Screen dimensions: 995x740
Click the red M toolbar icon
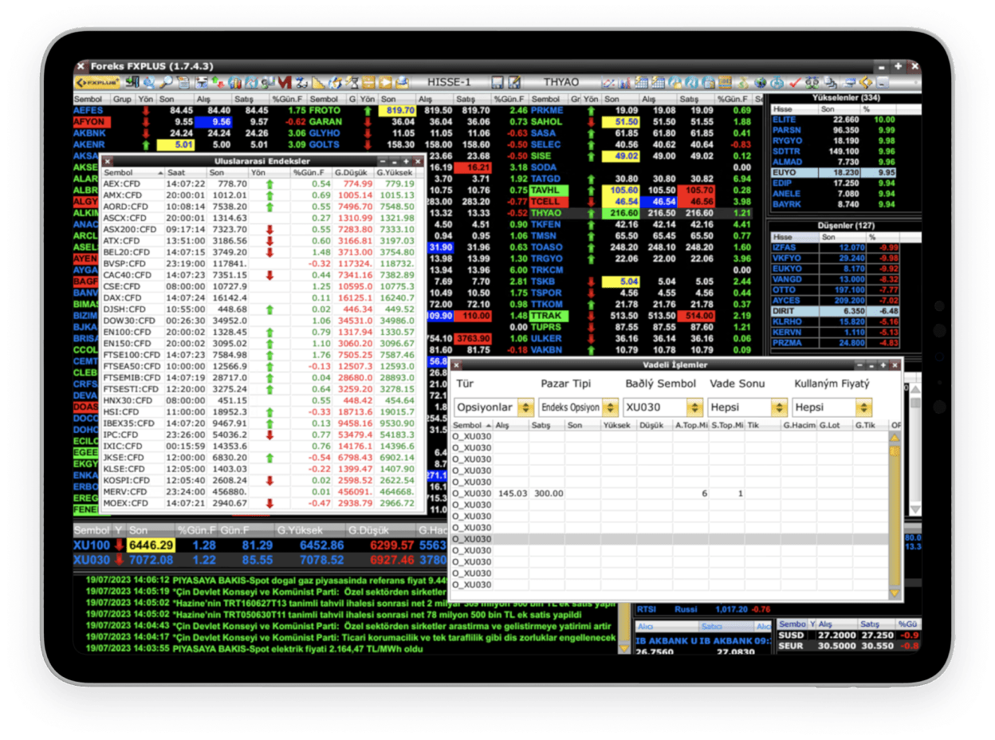pyautogui.click(x=285, y=83)
